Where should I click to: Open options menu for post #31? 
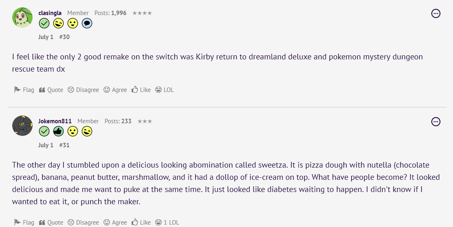(x=436, y=122)
